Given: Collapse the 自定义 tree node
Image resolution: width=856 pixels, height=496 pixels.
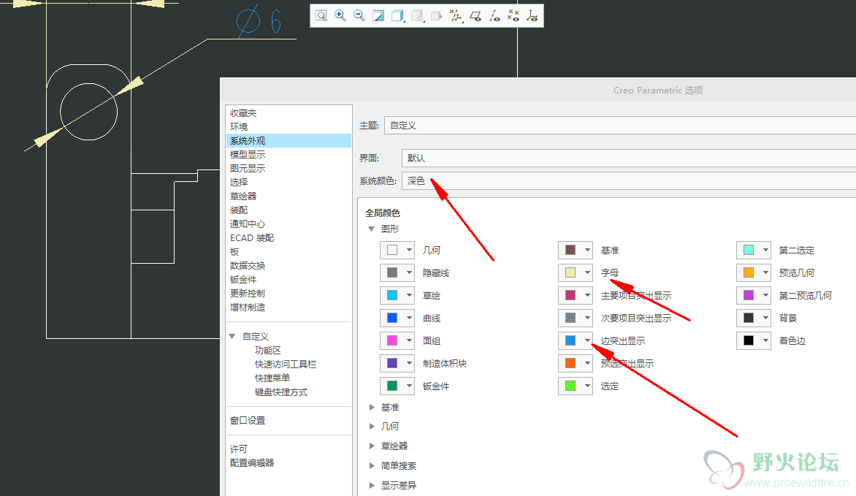Looking at the screenshot, I should (232, 337).
